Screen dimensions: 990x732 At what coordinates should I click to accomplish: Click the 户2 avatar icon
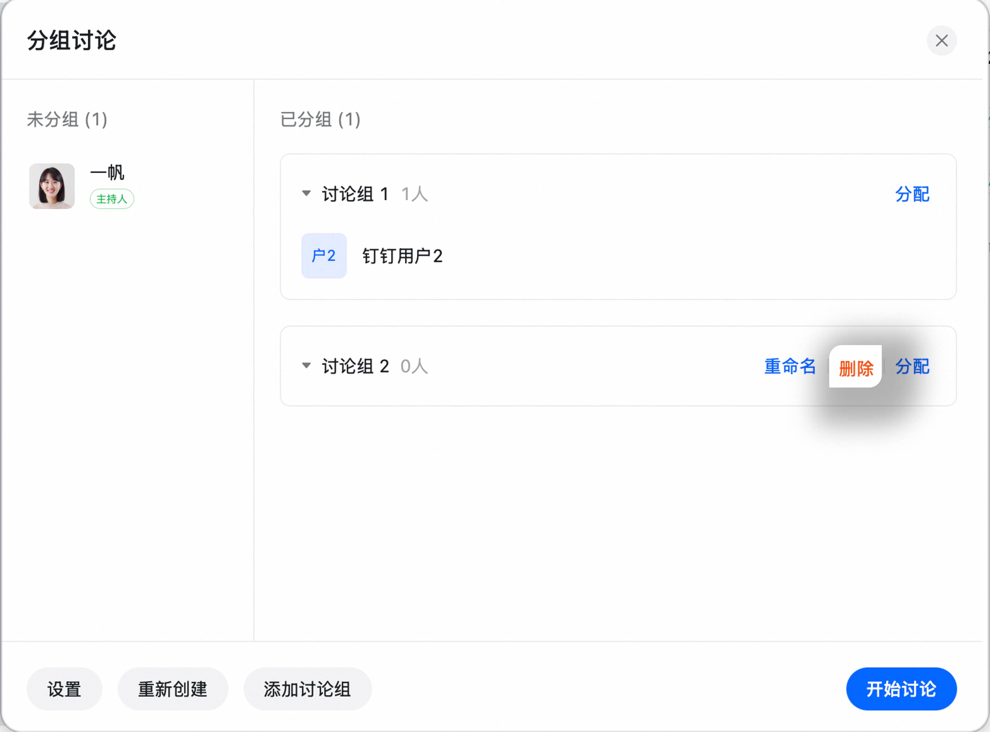tap(324, 256)
